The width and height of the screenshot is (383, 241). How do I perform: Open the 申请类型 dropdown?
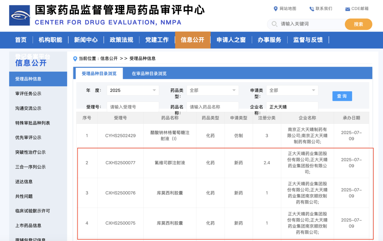click(292, 91)
